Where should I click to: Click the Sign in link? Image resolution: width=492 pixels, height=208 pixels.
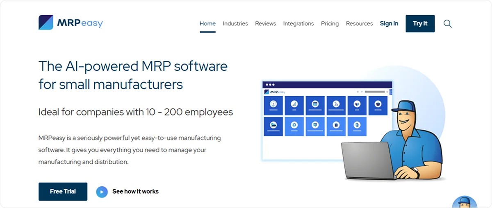(389, 24)
